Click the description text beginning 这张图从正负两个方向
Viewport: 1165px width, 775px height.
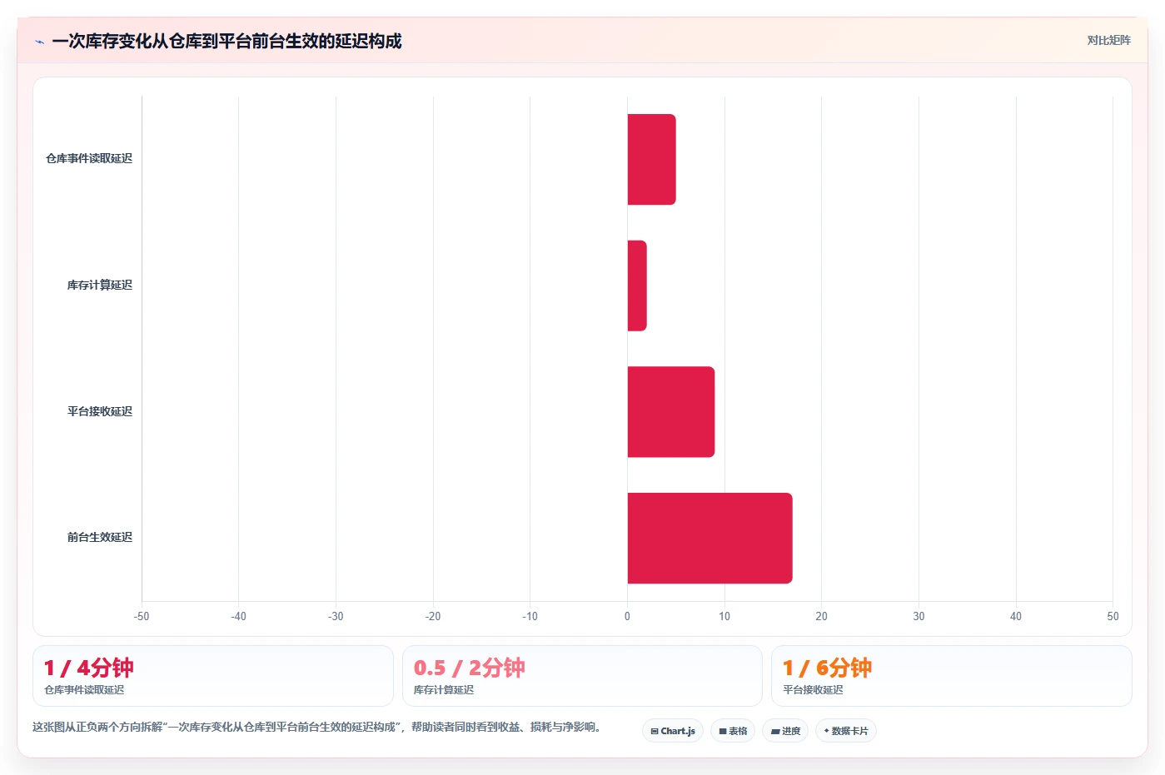pyautogui.click(x=316, y=727)
